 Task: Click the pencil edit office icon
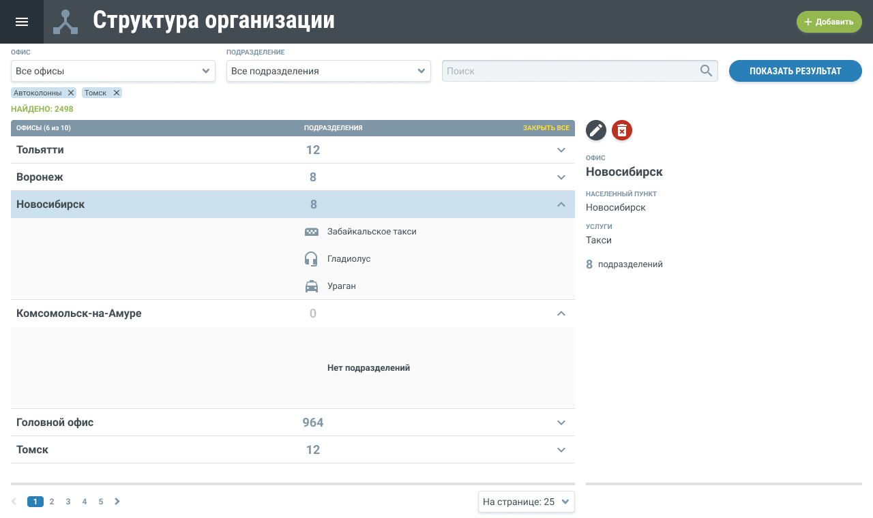(x=596, y=130)
